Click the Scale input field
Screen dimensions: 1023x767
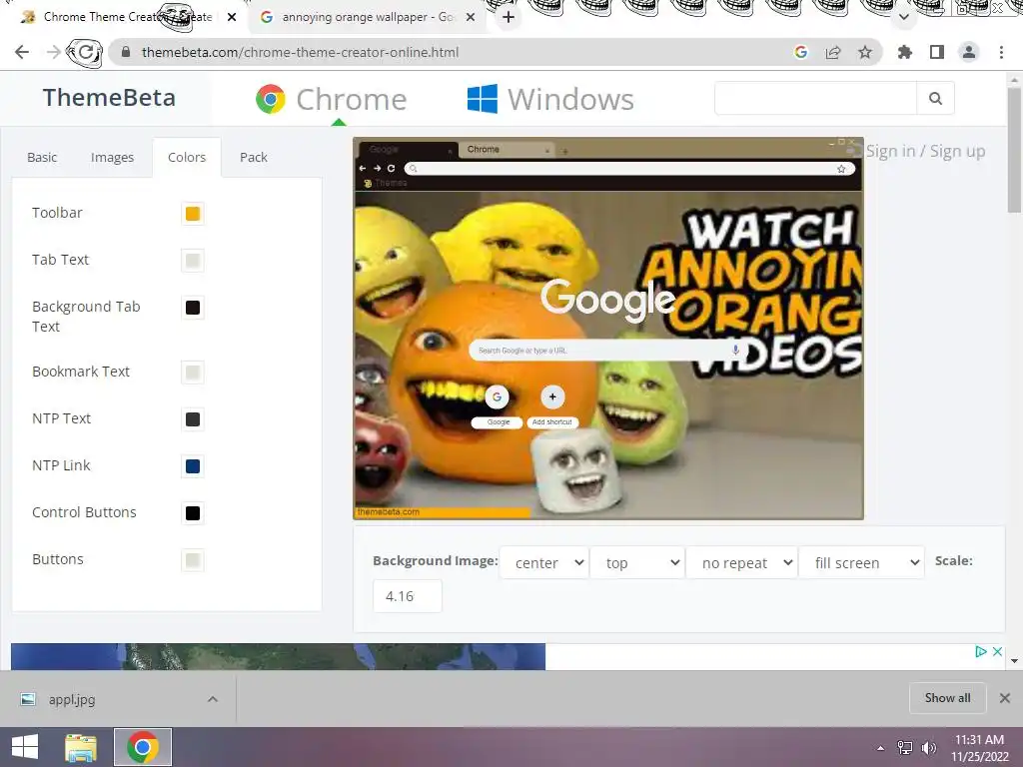coord(408,596)
